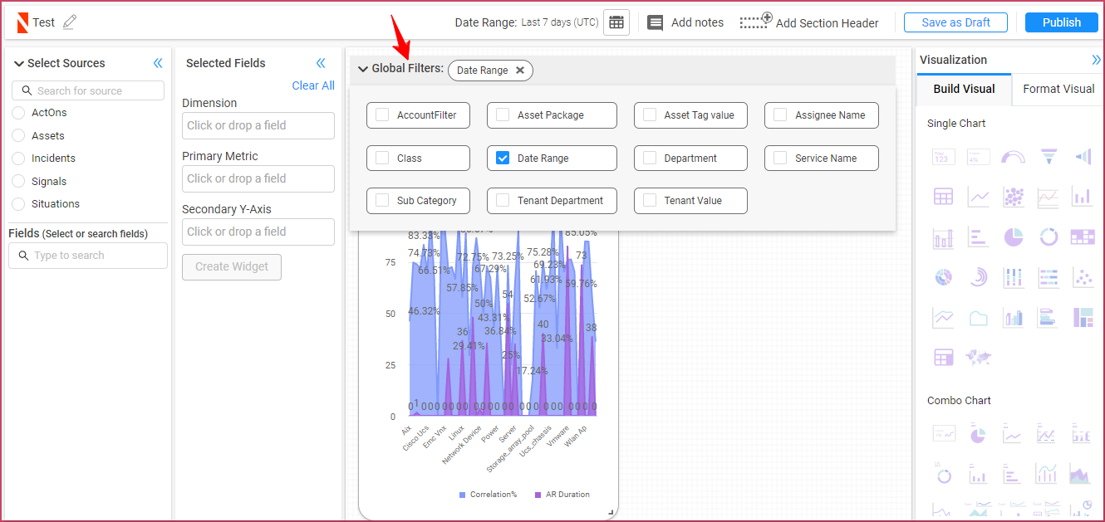Enable the Department filter checkbox
The width and height of the screenshot is (1105, 522).
[x=650, y=158]
